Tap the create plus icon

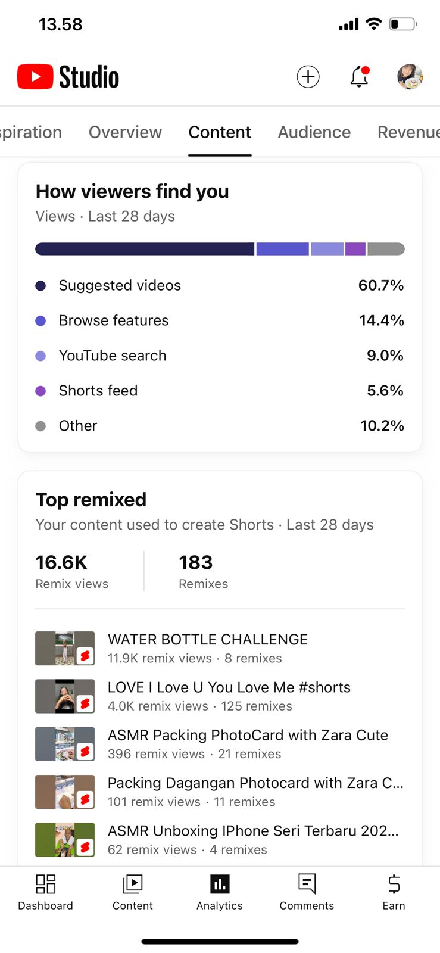tap(308, 77)
